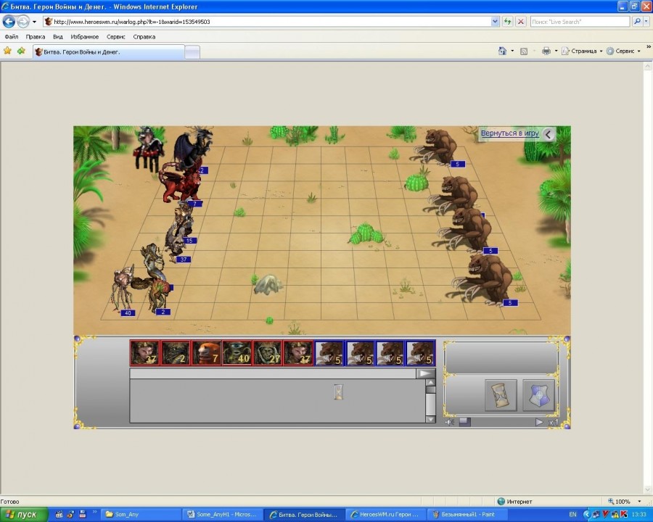653x522 pixels.
Task: Click the replay play arrow button
Action: (x=539, y=422)
